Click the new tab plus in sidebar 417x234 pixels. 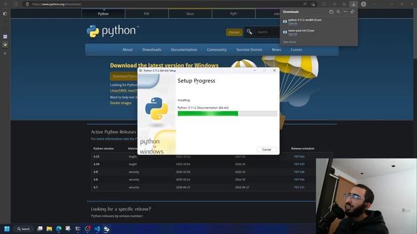[x=5, y=53]
